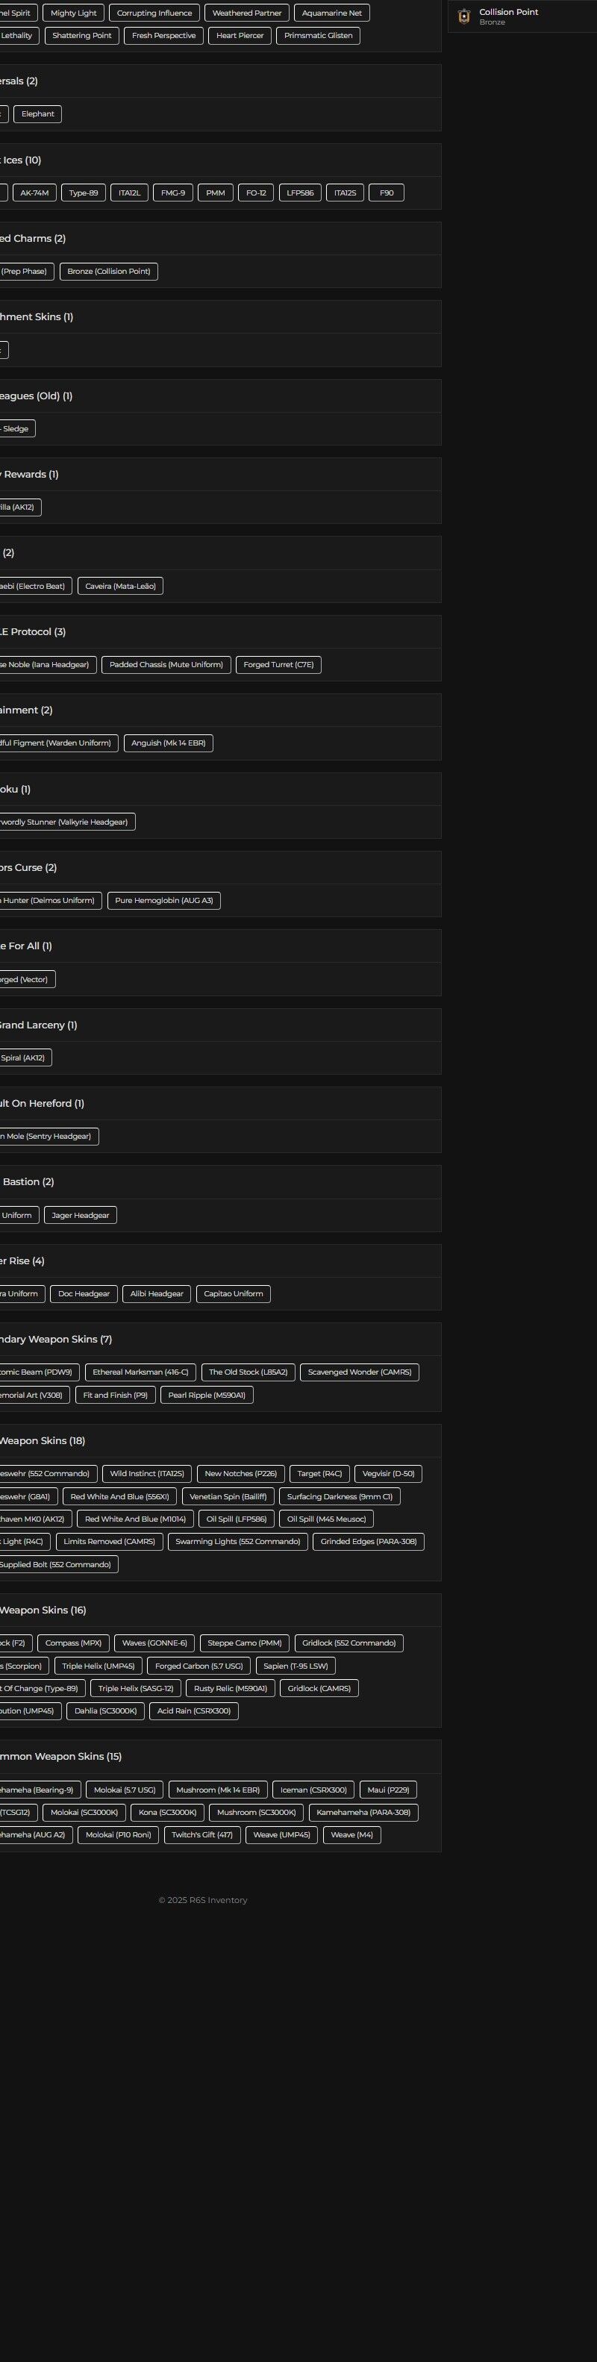Select Pure Hemoglobin (AUG A3) tag
The width and height of the screenshot is (597, 2362).
[x=163, y=901]
